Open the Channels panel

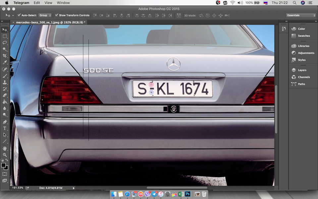pos(303,77)
